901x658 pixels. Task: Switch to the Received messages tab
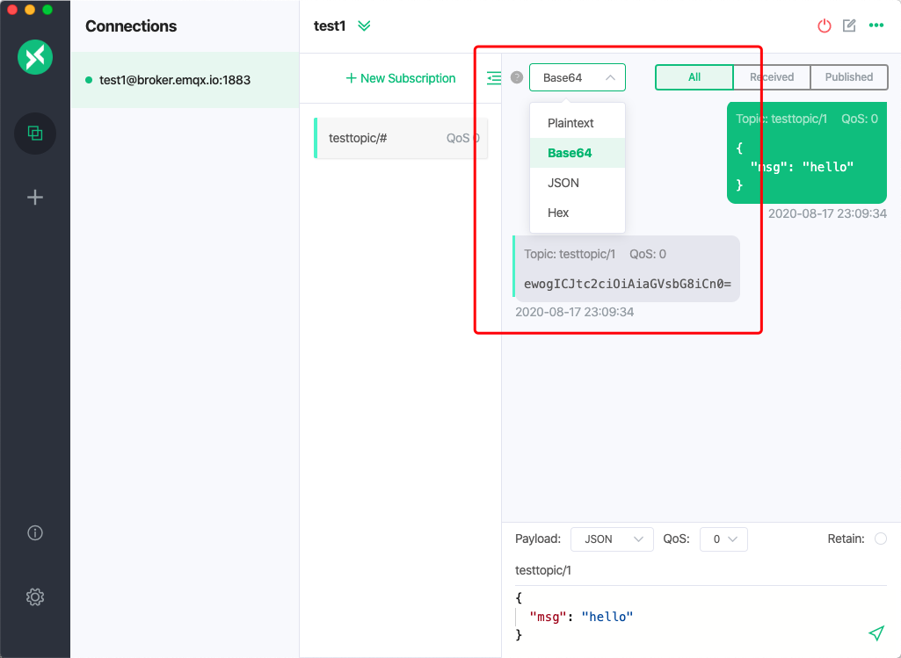tap(772, 77)
